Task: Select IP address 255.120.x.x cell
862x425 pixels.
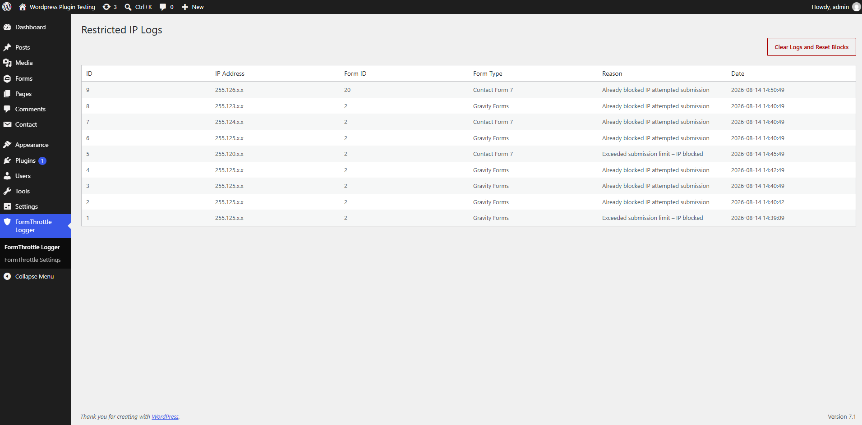Action: [x=229, y=154]
